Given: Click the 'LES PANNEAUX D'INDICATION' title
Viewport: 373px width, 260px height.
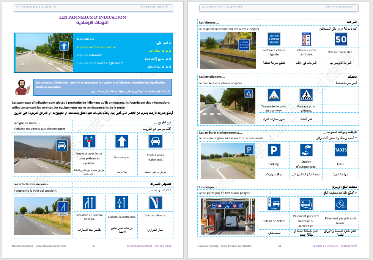Looking at the screenshot, I should point(93,17).
